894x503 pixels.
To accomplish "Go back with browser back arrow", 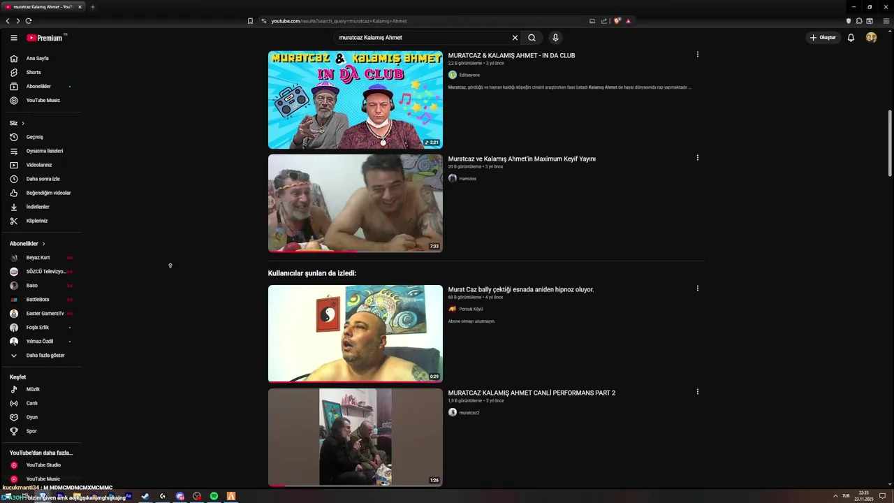I will (x=8, y=21).
